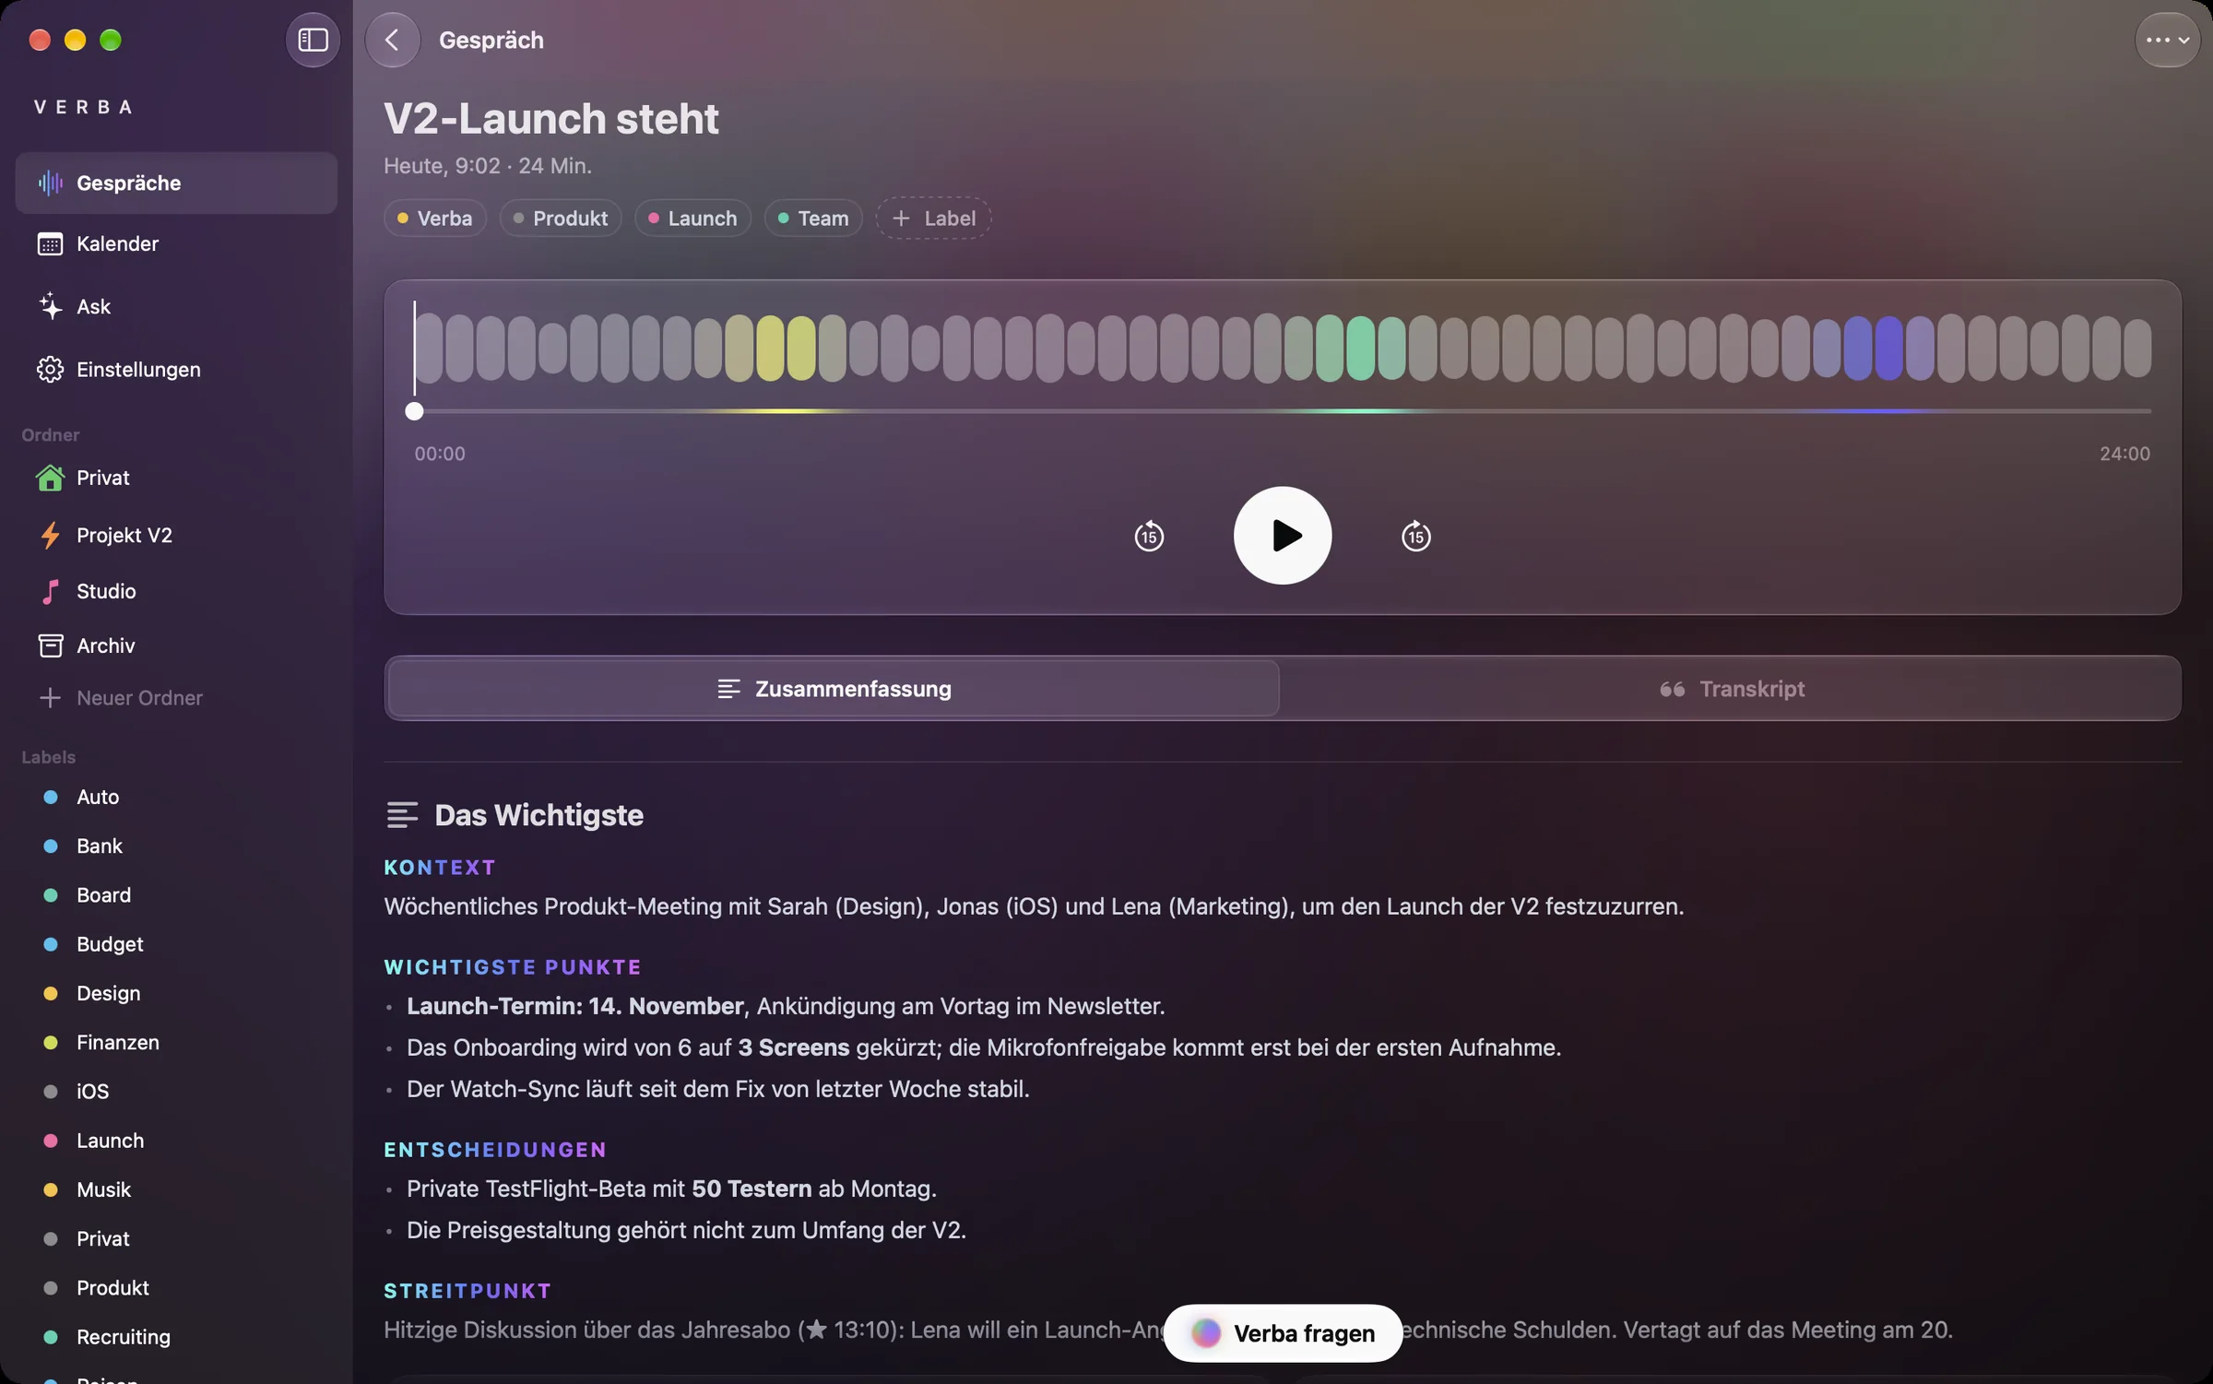
Task: Click the playback scrubber handle
Action: (414, 411)
